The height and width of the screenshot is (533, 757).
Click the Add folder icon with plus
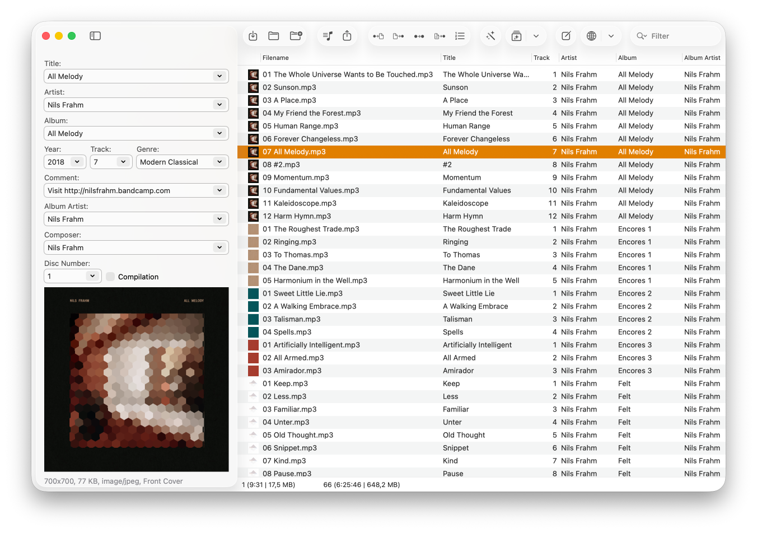point(296,36)
